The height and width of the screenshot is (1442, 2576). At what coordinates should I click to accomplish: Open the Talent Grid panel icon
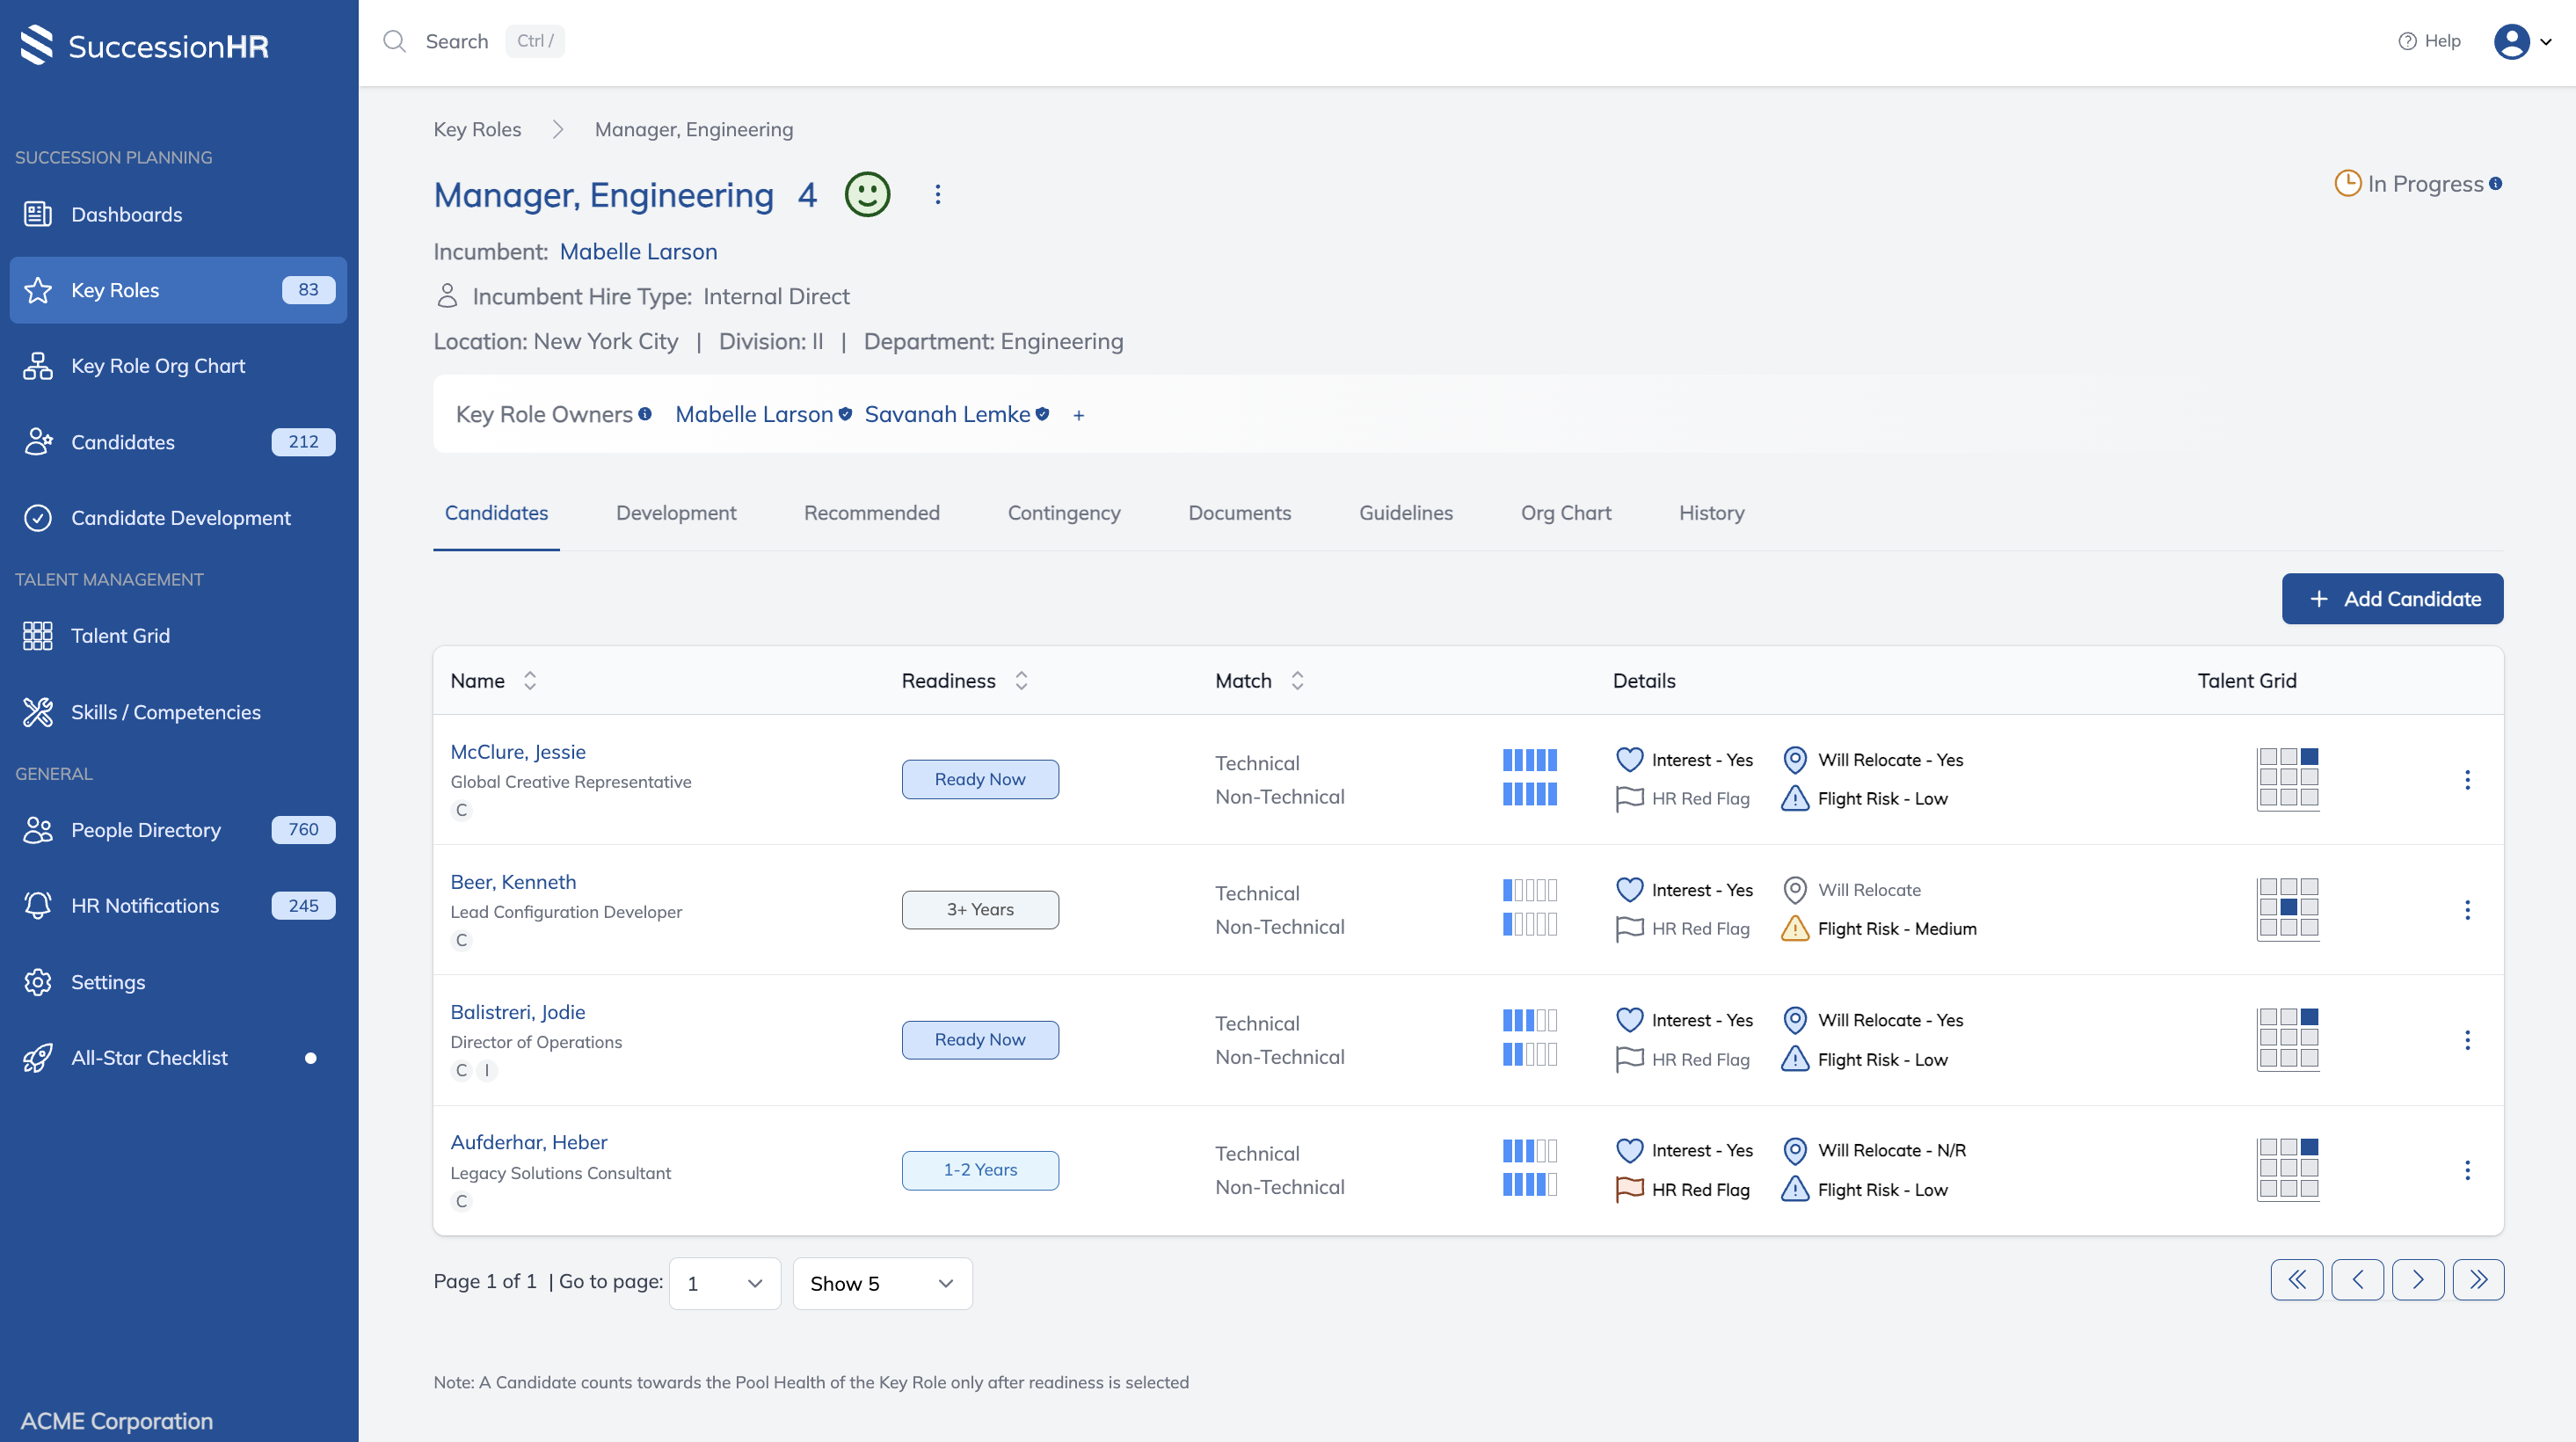tap(38, 635)
